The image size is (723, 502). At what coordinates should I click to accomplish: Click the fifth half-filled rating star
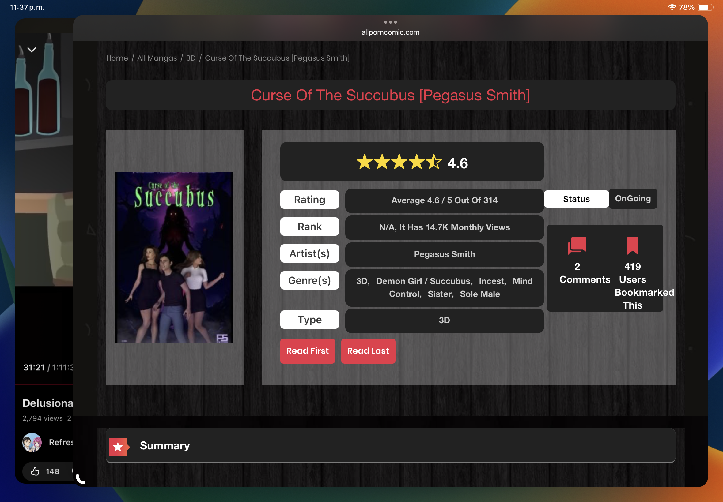coord(434,162)
